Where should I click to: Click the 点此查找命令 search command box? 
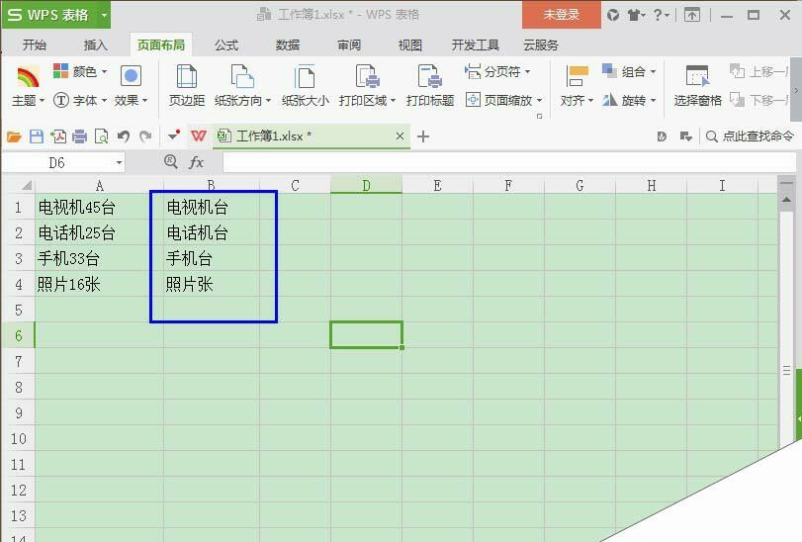751,136
